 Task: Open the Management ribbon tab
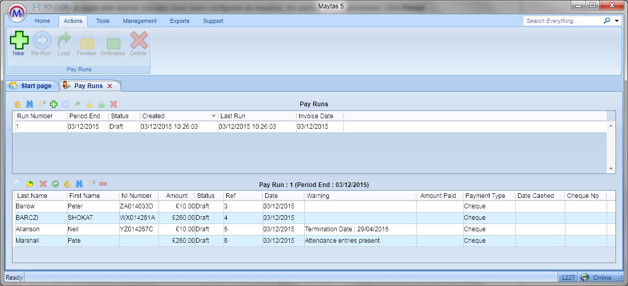click(140, 21)
